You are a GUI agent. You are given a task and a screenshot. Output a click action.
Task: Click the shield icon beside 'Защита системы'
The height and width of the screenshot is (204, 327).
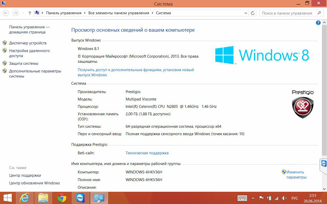(5, 63)
